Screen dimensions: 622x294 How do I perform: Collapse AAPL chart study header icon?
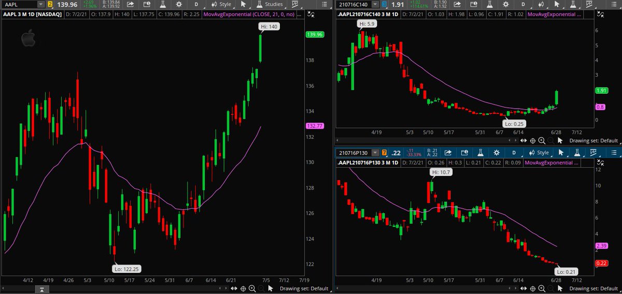(x=310, y=14)
